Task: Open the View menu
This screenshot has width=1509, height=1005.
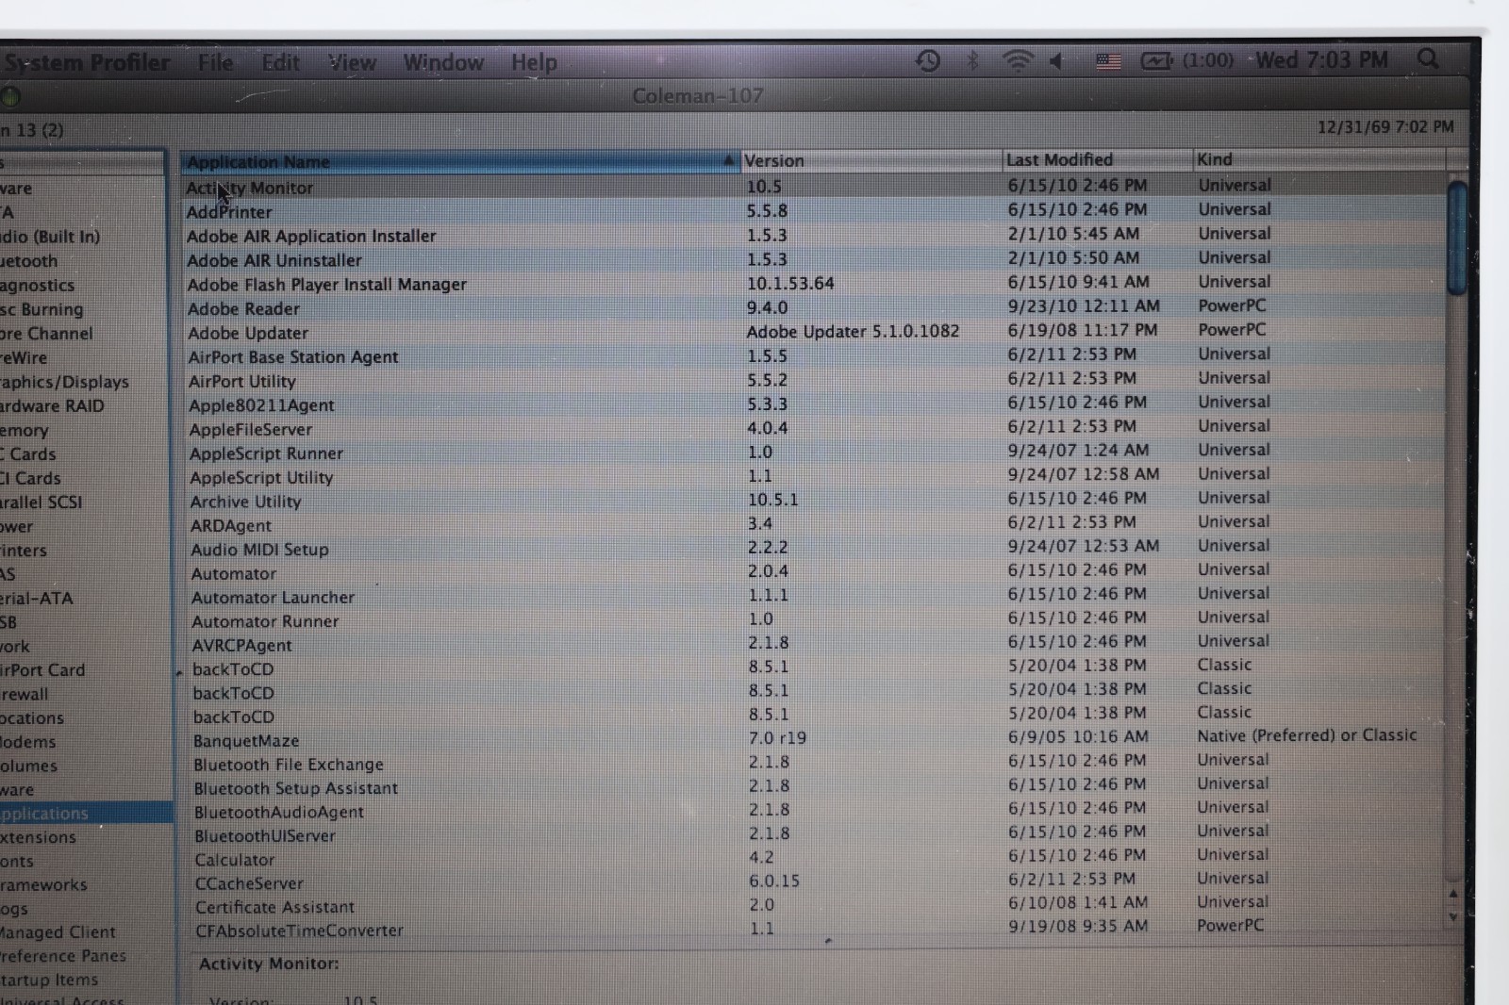Action: (352, 63)
